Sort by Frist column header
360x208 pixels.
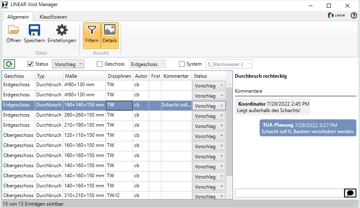pos(155,76)
